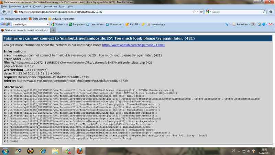Open search engine selector dropdown
This screenshot has width=275, height=155.
point(208,12)
